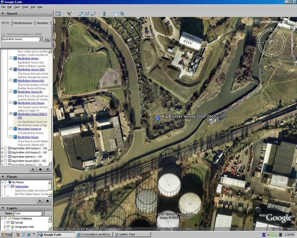The height and width of the screenshot is (238, 297).
Task: Select the Add Path tool
Action: tap(87, 14)
